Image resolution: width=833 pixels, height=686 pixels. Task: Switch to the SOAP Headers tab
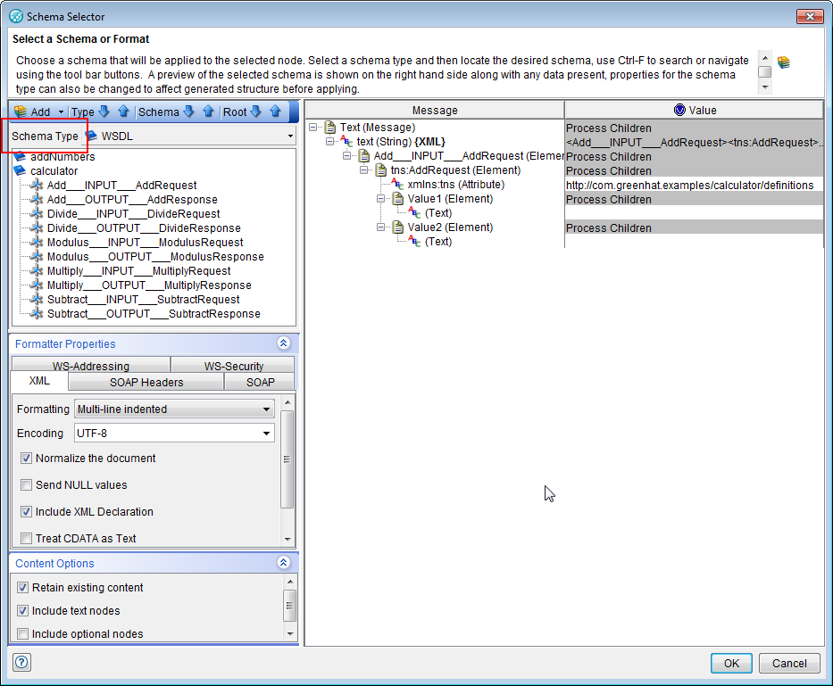pyautogui.click(x=146, y=381)
